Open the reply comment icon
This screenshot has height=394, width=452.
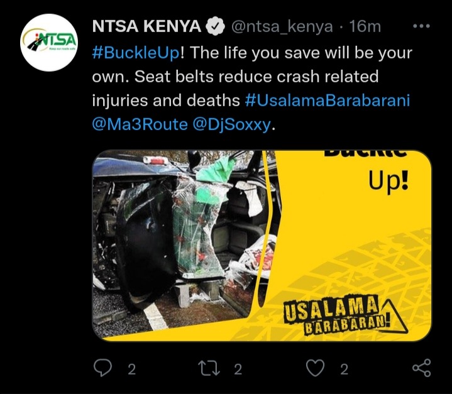102,368
